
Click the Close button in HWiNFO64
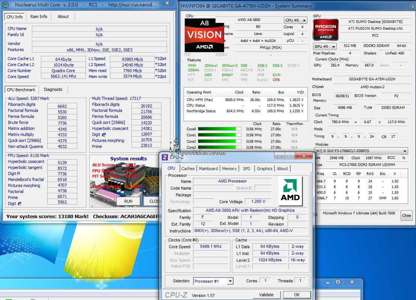click(406, 216)
